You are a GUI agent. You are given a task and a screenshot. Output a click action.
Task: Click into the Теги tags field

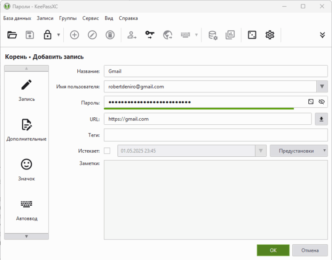(215, 135)
